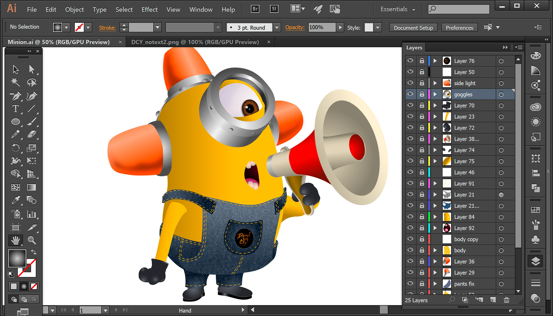
Task: Click the control bar fill swatch
Action: (x=57, y=27)
